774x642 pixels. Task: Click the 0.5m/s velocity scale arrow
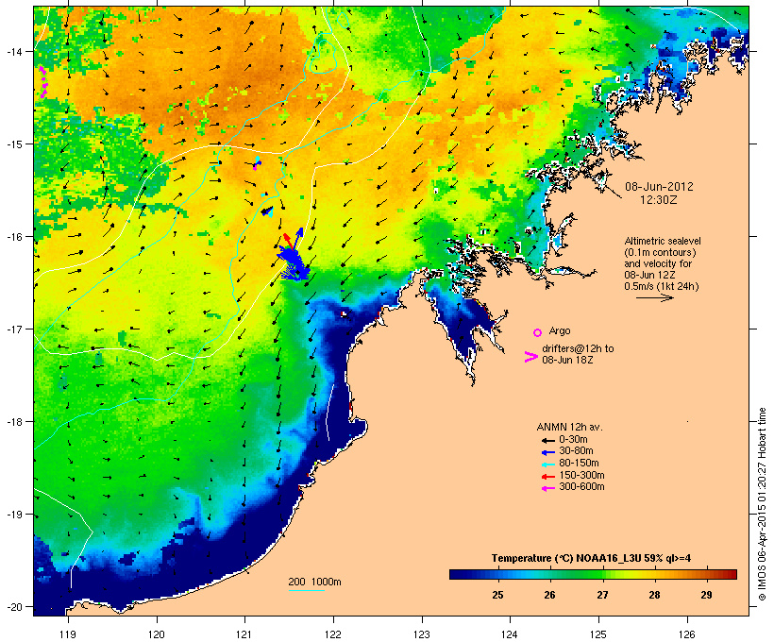click(654, 297)
